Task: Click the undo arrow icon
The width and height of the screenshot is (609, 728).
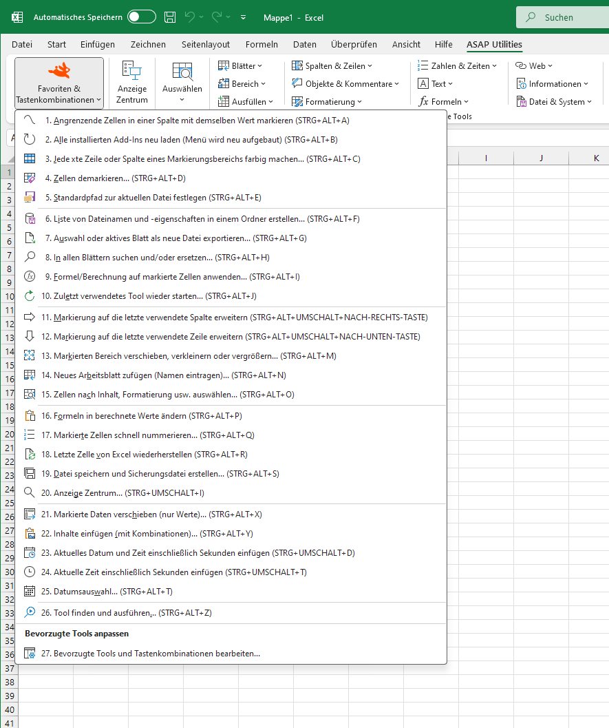Action: pyautogui.click(x=190, y=17)
